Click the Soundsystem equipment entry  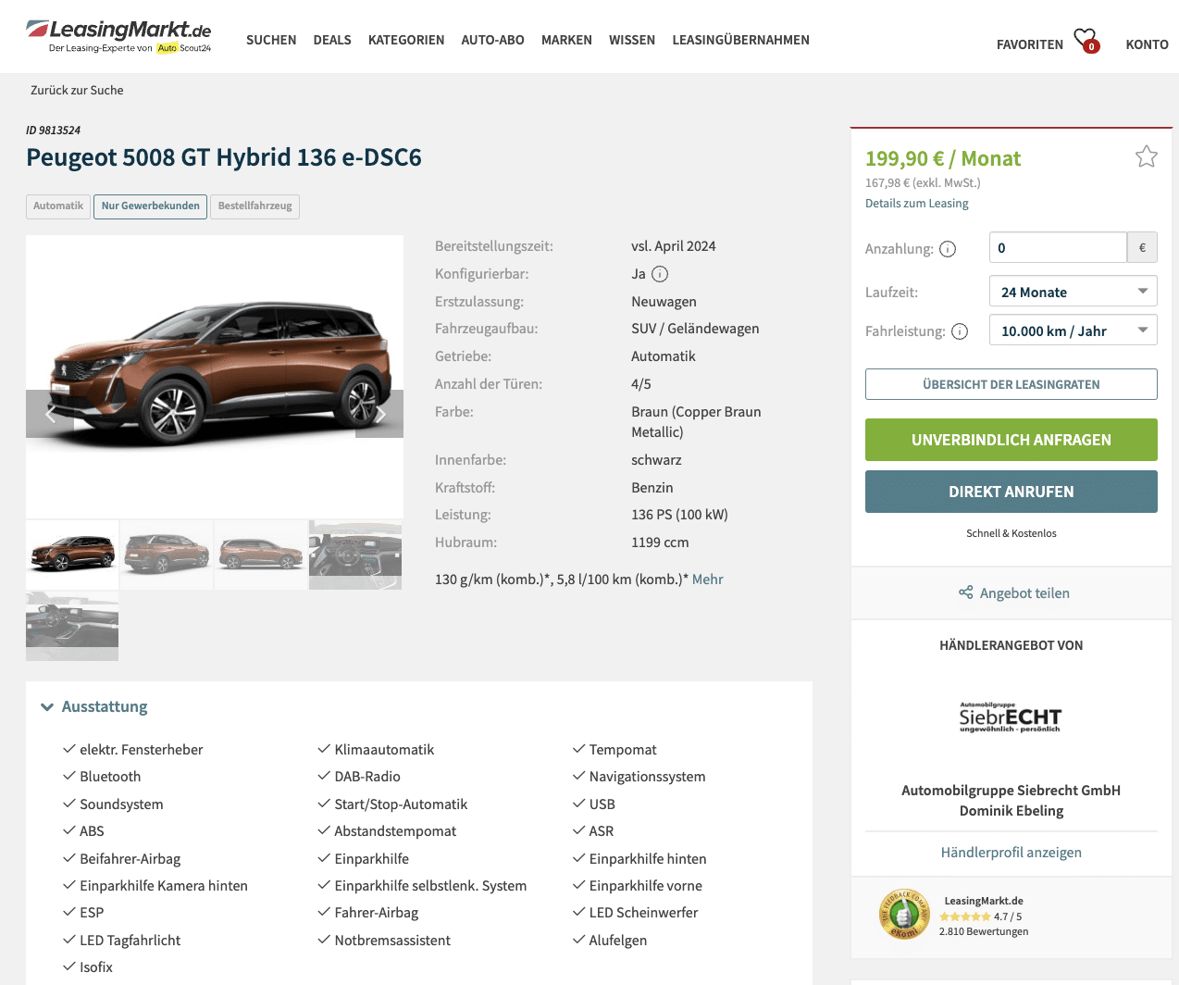click(121, 804)
